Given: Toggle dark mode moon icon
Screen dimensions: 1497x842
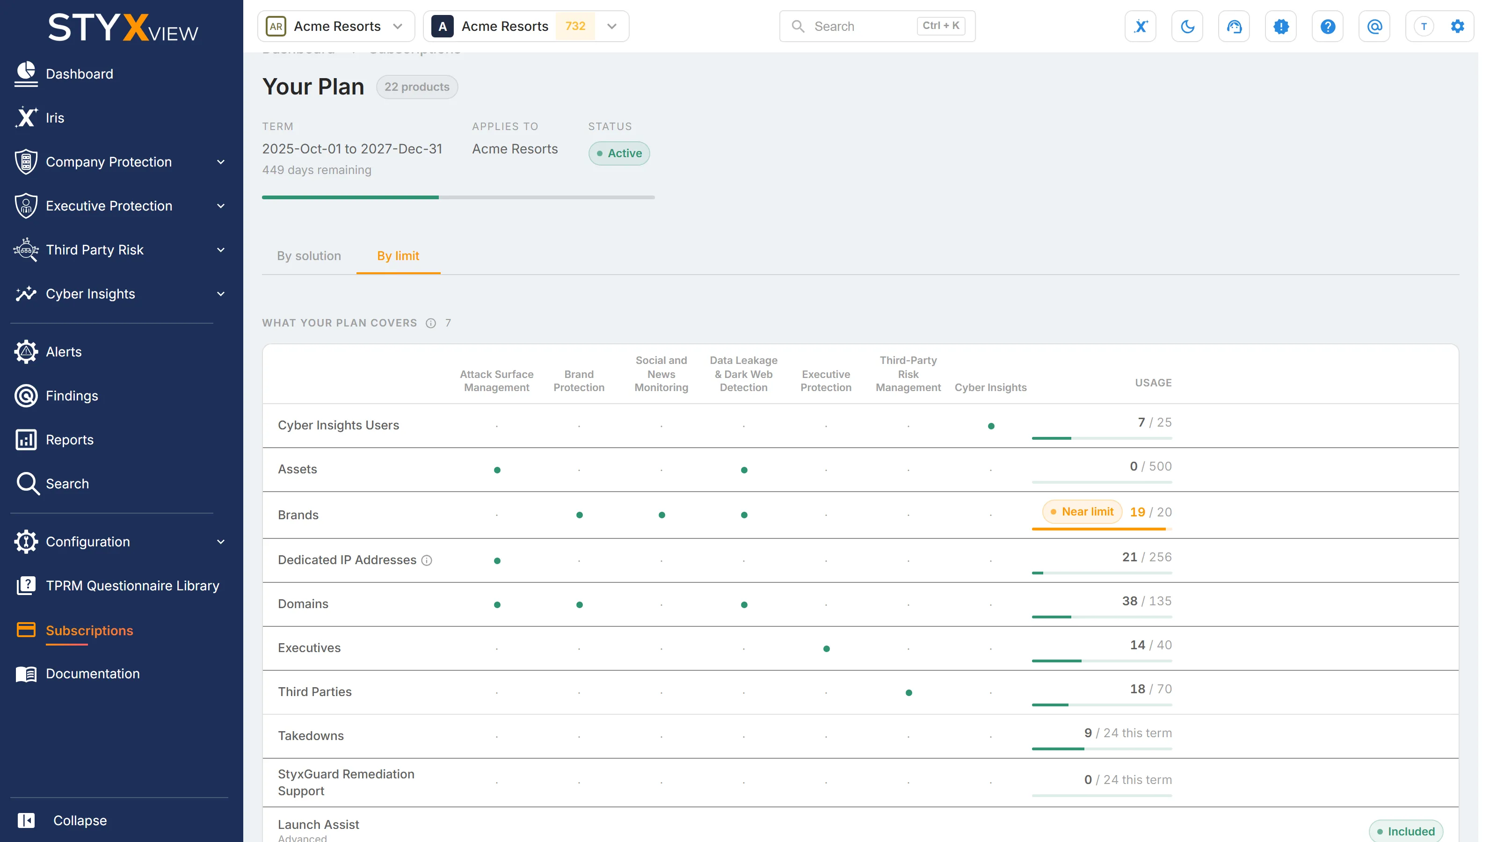Looking at the screenshot, I should coord(1187,26).
